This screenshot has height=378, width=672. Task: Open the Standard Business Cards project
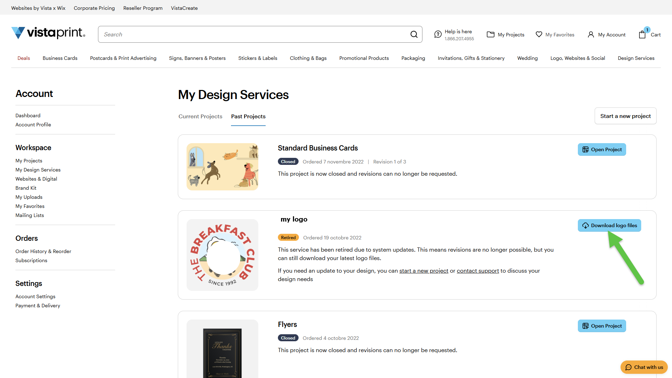click(602, 149)
